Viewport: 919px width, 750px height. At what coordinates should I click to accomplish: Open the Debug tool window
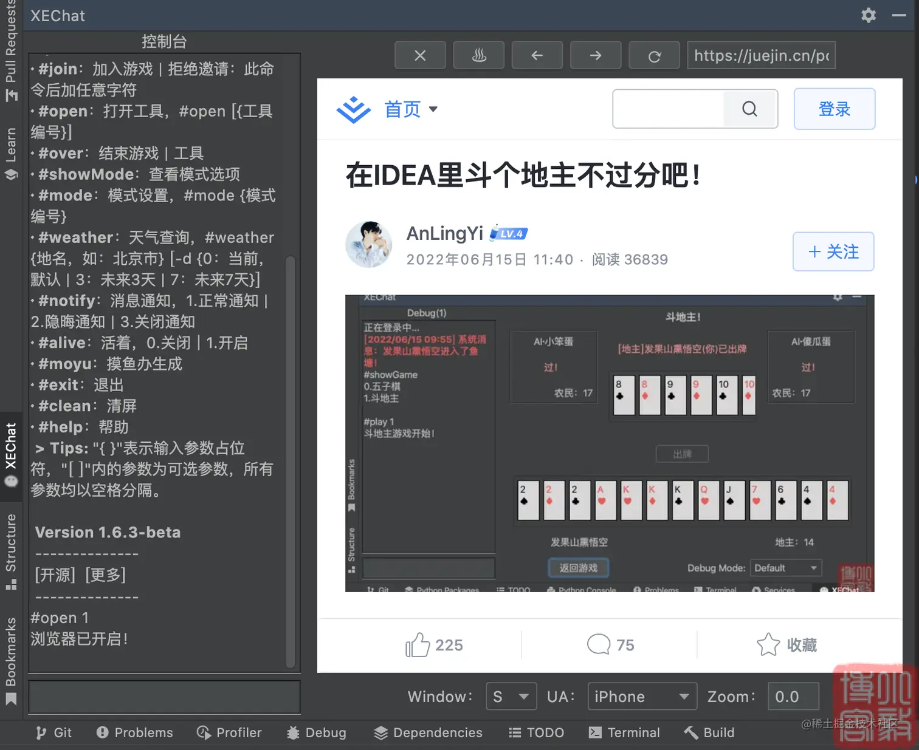coord(317,733)
